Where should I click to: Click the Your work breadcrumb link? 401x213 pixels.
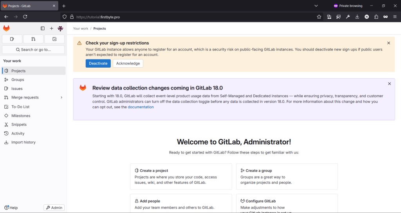pos(81,29)
